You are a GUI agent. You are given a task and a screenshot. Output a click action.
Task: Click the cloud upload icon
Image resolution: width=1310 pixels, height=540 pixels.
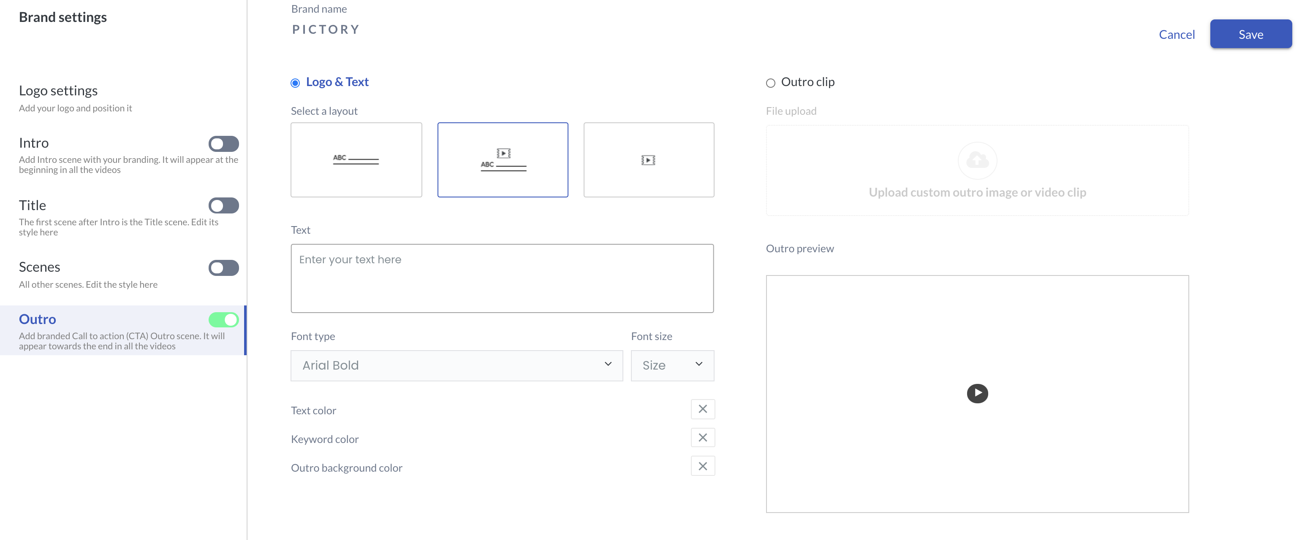[x=977, y=161]
